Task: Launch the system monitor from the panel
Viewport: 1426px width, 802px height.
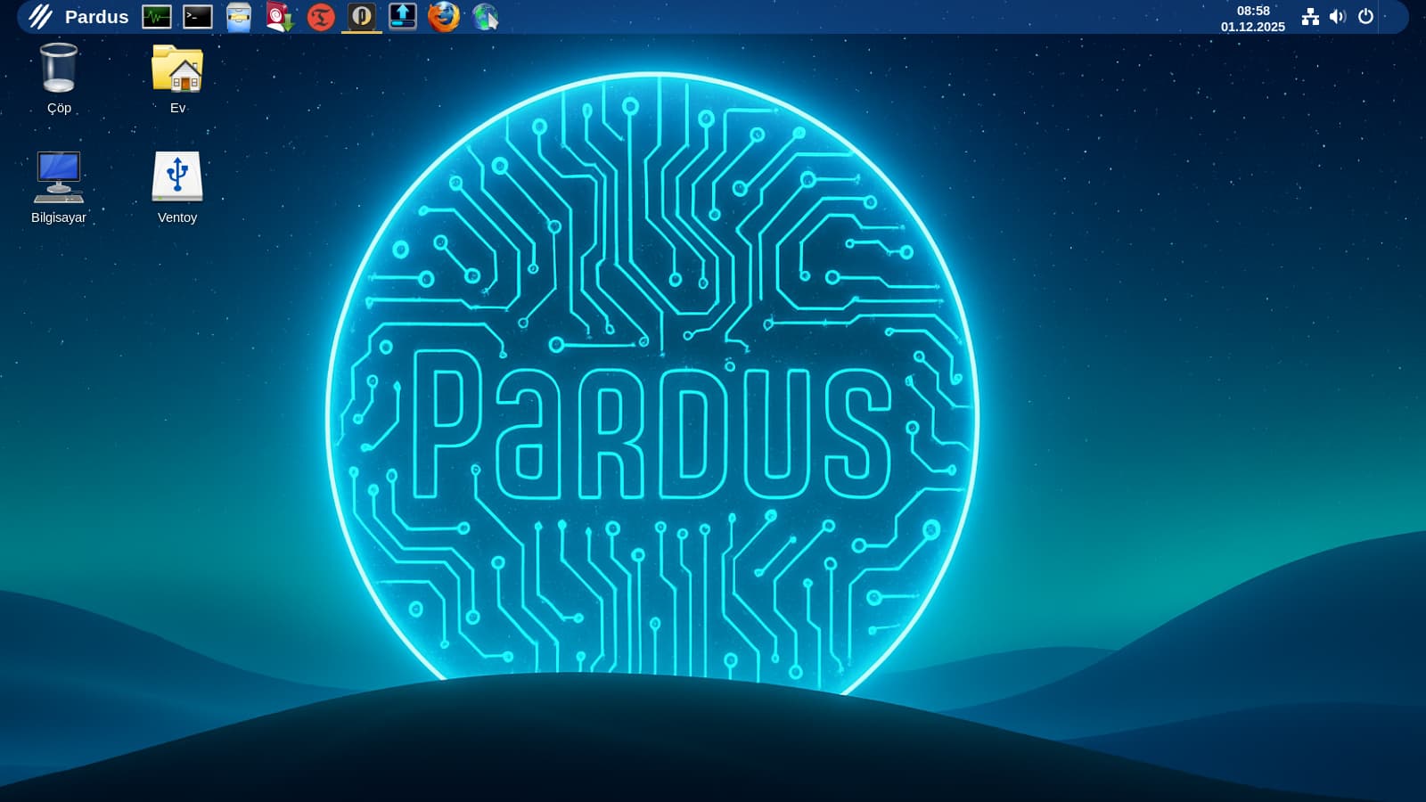Action: click(157, 17)
